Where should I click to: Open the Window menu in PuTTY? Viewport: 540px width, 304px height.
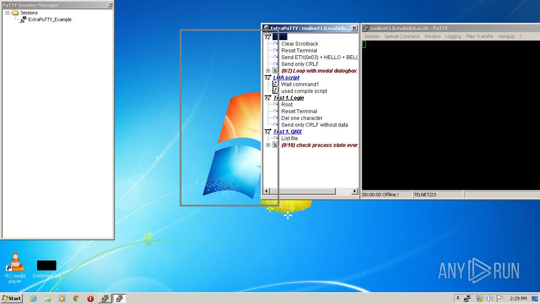click(432, 36)
